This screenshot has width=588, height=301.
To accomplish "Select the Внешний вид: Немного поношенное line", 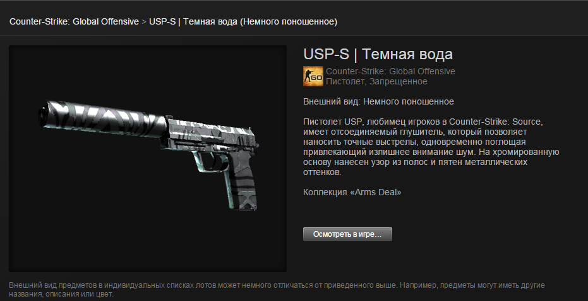I will point(378,101).
